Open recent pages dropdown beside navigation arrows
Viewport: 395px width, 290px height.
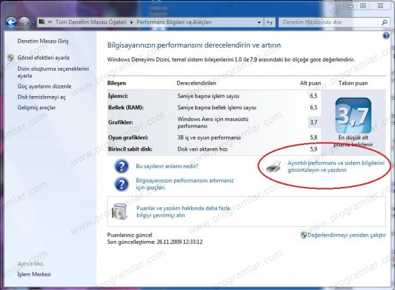click(x=34, y=23)
